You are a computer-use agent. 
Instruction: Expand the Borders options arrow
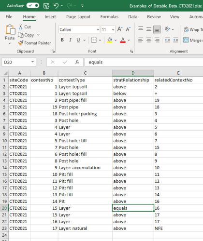[100, 40]
